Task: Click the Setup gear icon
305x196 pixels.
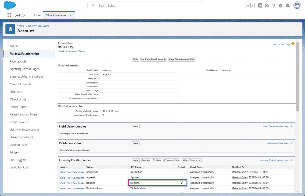Action: click(x=280, y=6)
